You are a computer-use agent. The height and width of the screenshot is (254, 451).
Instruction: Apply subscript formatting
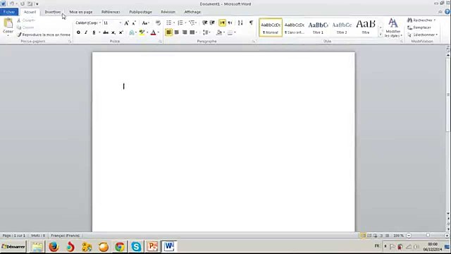(113, 32)
